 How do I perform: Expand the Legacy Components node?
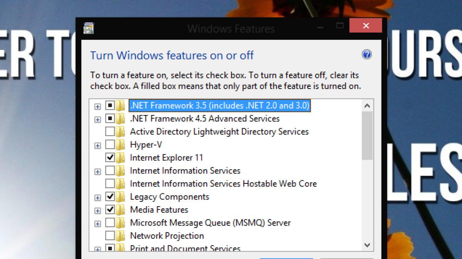(x=97, y=197)
